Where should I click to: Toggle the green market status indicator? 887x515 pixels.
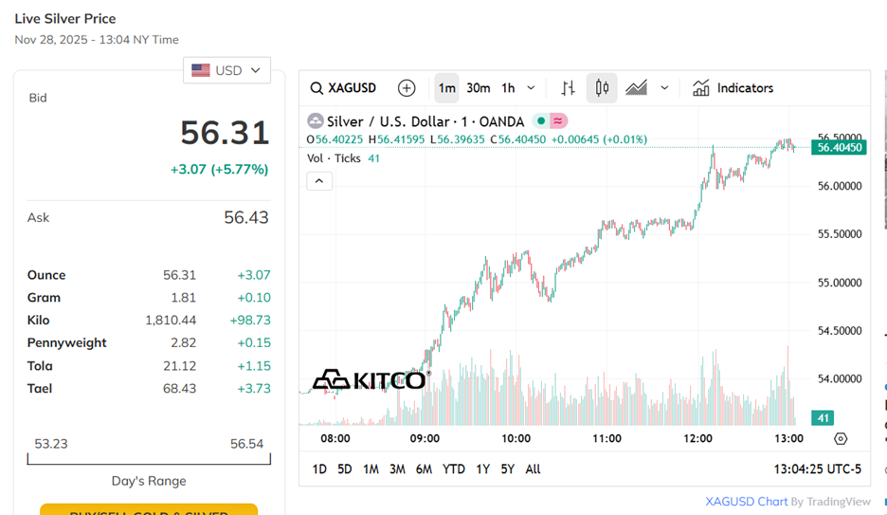click(x=539, y=121)
